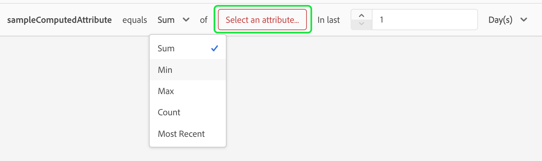Viewport: 542px width, 161px height.
Task: Focus the lookback number input field
Action: click(x=425, y=20)
